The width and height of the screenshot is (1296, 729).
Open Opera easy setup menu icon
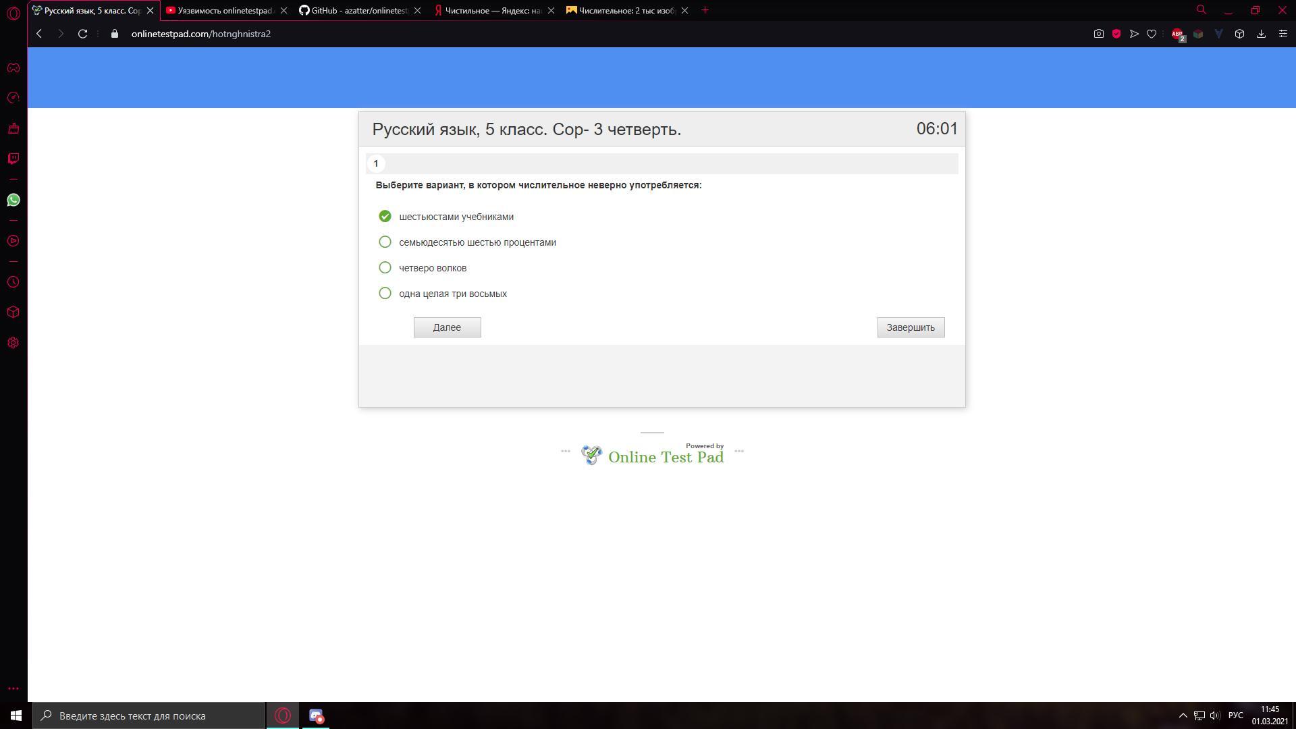point(1282,34)
